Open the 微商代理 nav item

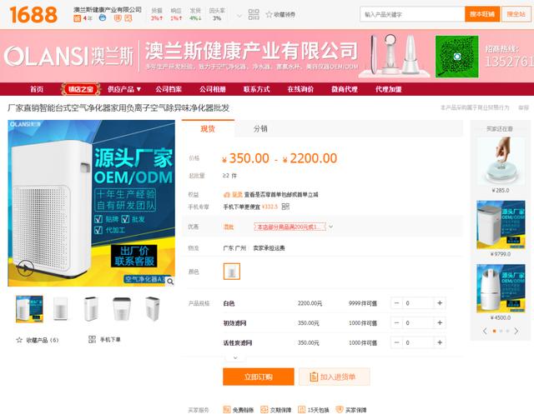345,89
